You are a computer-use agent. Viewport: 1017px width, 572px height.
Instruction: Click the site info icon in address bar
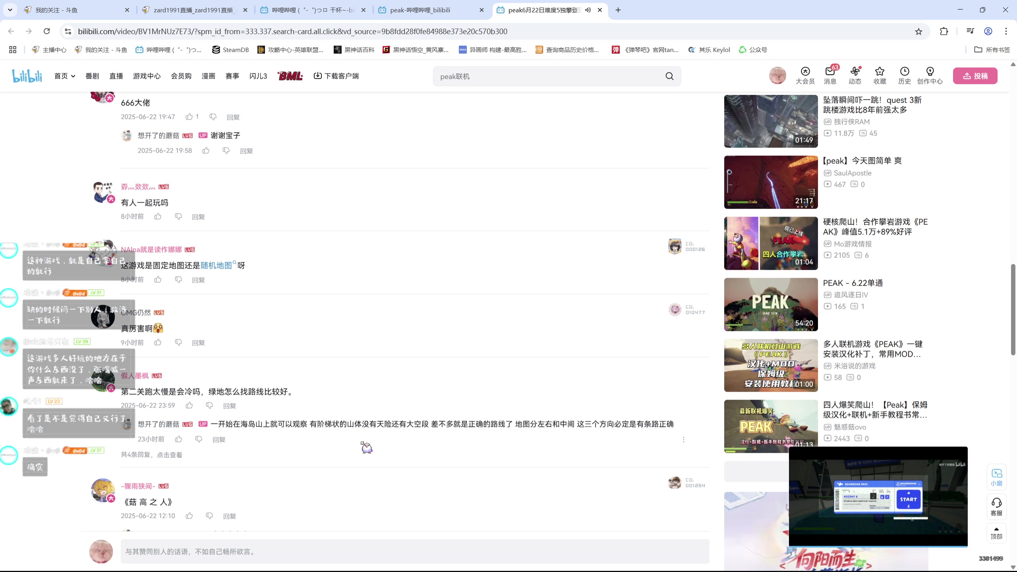coord(68,31)
